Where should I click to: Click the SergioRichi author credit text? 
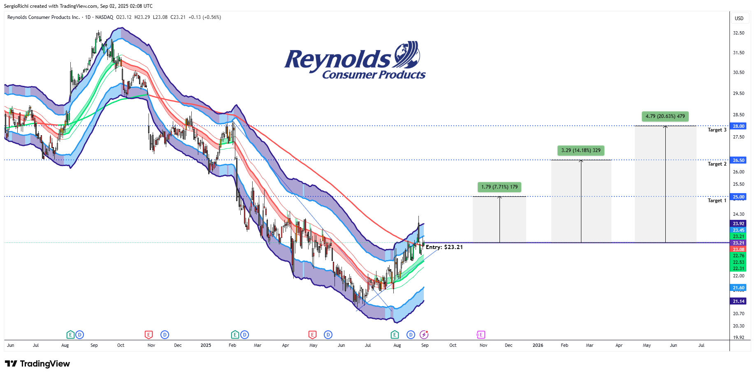click(16, 6)
